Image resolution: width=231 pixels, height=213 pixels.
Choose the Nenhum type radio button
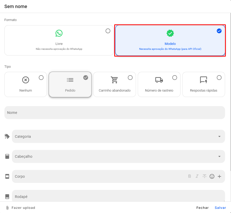point(41,78)
